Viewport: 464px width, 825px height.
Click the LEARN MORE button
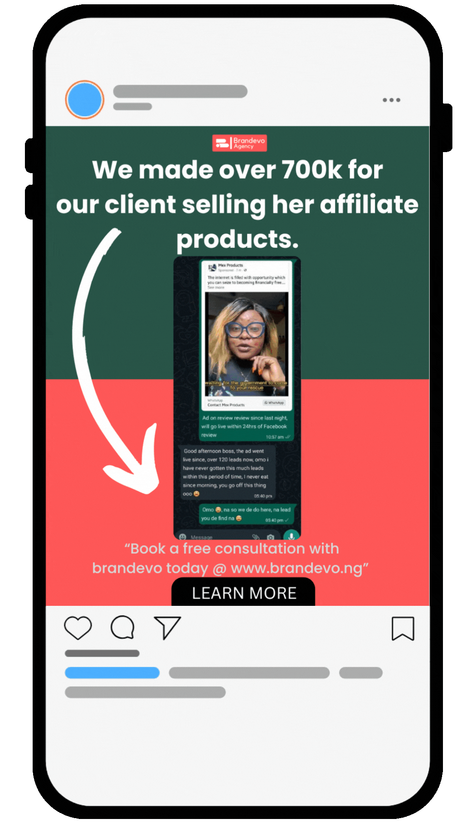pos(243,592)
